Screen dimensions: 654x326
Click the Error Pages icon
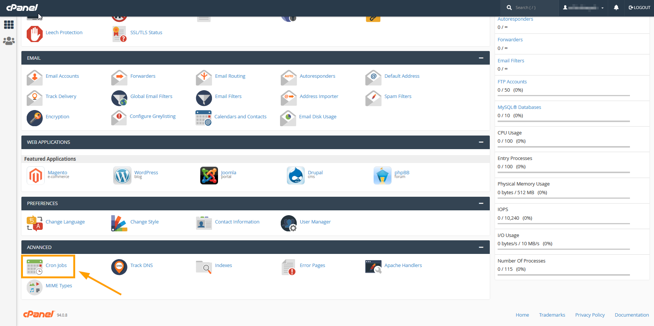click(x=289, y=267)
